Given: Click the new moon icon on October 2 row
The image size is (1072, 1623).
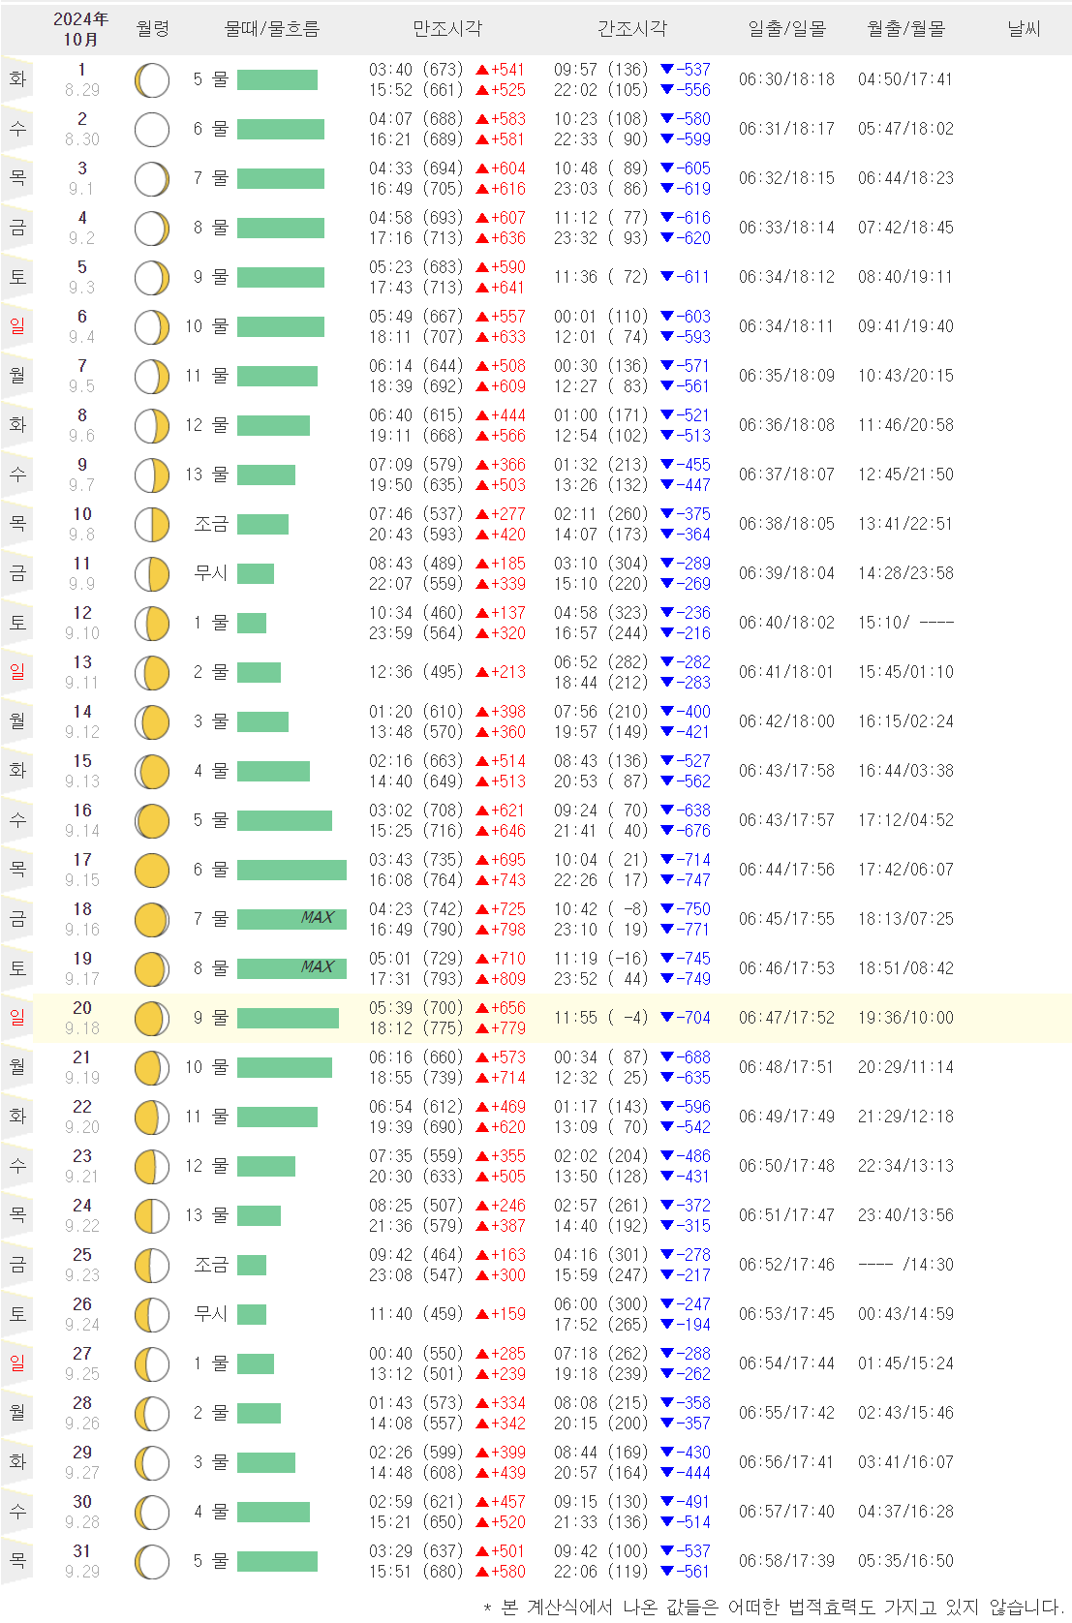Looking at the screenshot, I should [152, 130].
